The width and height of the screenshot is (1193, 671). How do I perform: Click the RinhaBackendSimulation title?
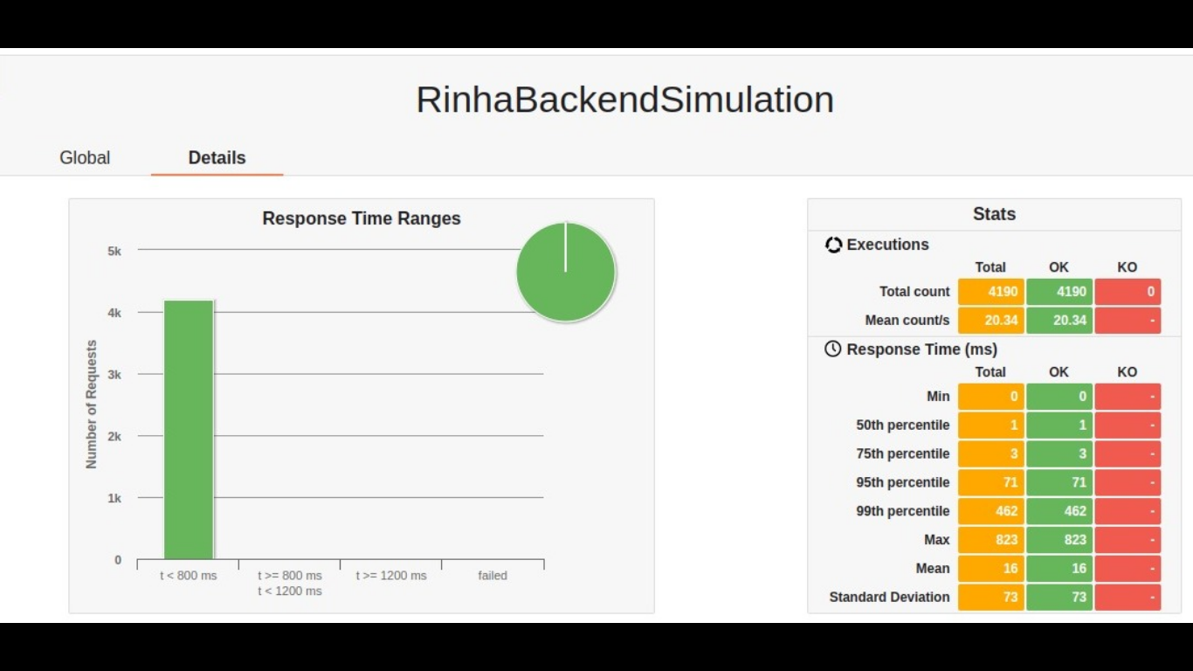point(625,99)
